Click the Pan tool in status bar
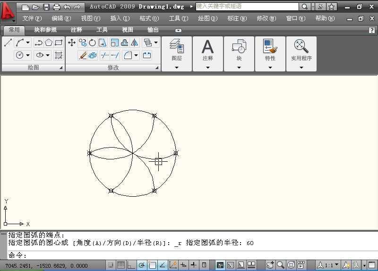378x271 pixels. (x=270, y=265)
